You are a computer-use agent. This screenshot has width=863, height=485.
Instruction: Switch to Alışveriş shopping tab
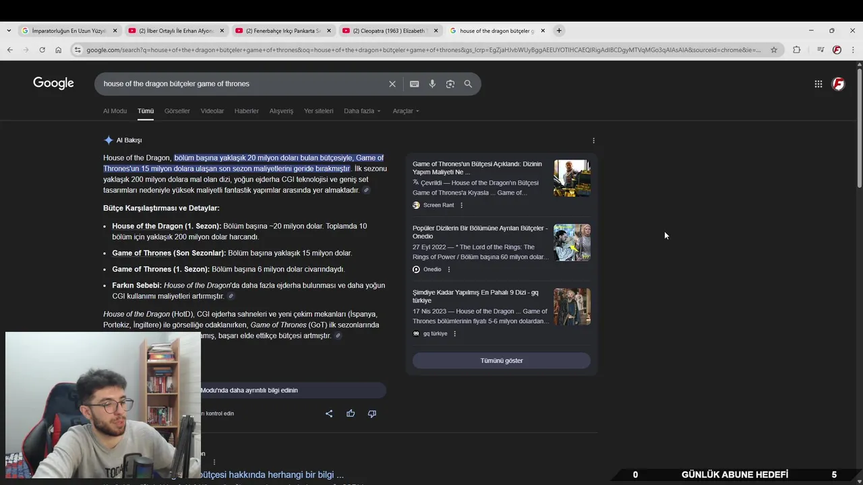pos(281,111)
